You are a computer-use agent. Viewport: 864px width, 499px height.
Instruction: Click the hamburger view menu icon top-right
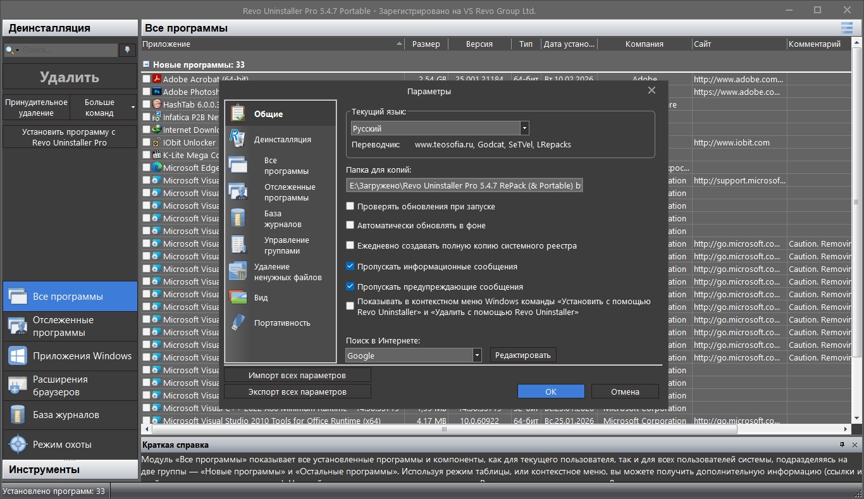tap(846, 28)
